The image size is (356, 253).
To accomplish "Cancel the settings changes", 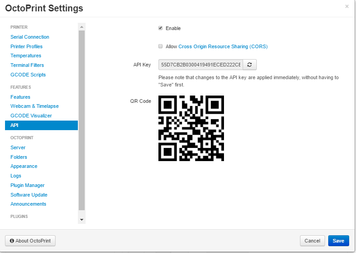I will click(312, 241).
